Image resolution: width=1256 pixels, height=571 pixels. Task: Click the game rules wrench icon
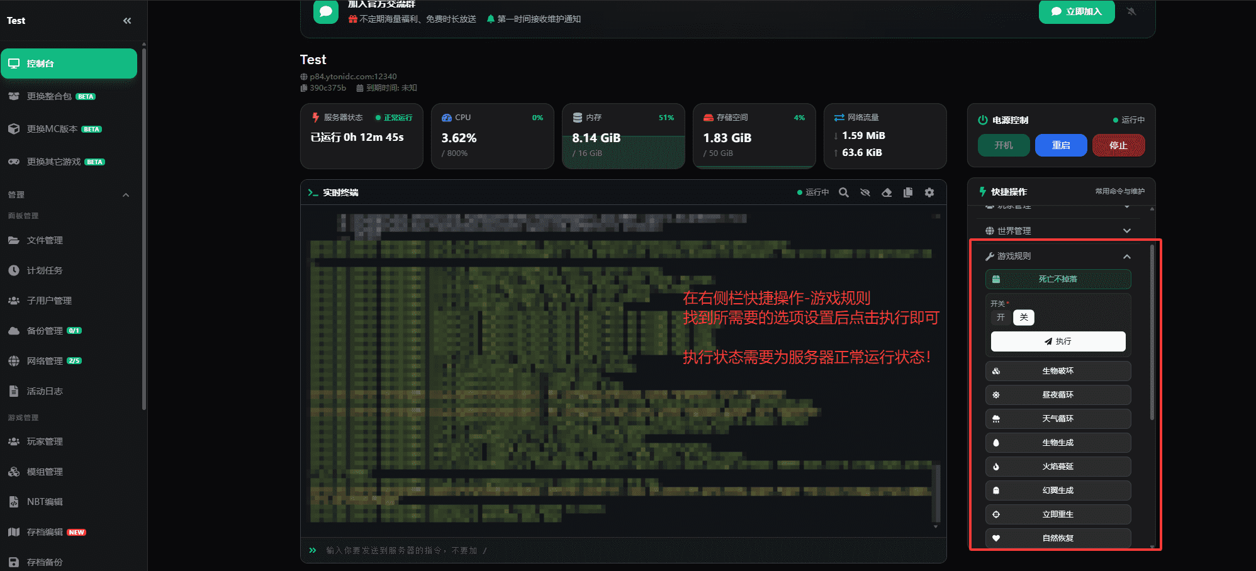tap(990, 256)
